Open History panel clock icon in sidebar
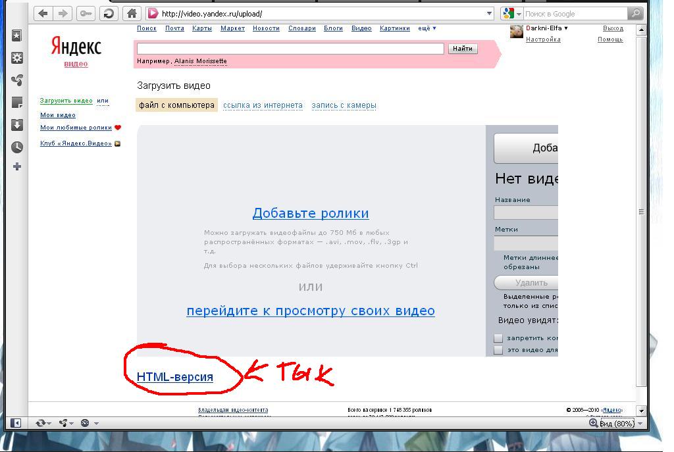Image resolution: width=674 pixels, height=452 pixels. click(16, 147)
